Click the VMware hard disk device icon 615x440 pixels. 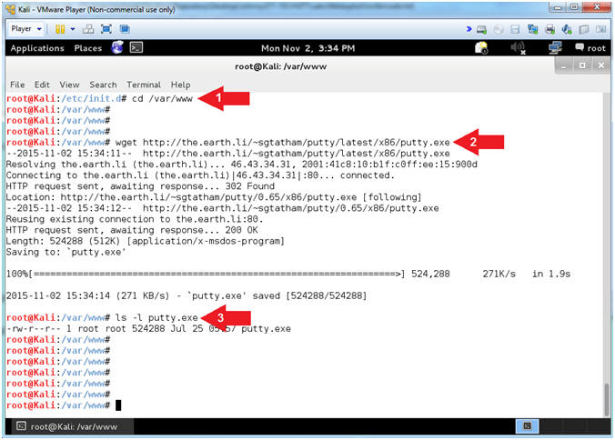pos(481,29)
